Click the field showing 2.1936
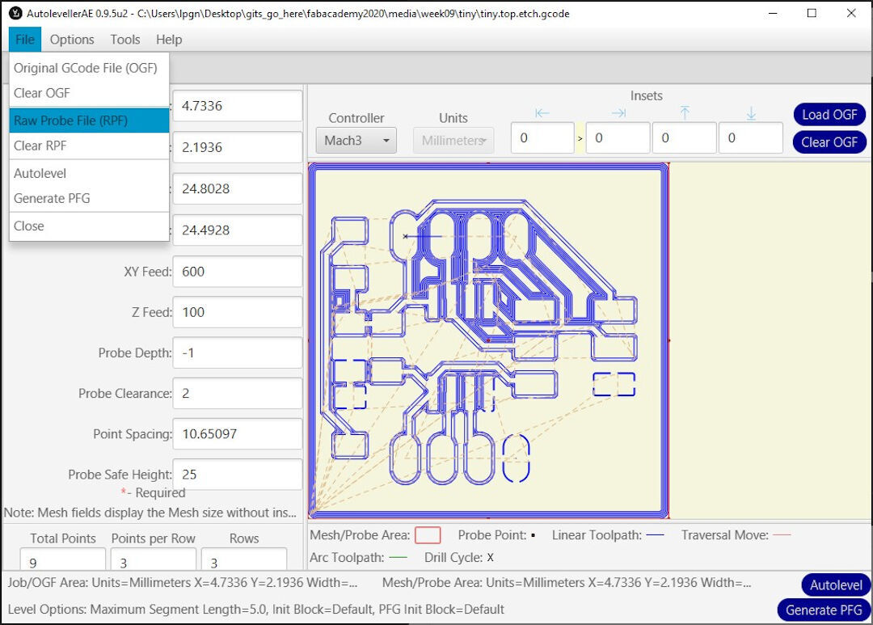The width and height of the screenshot is (873, 625). tap(238, 147)
